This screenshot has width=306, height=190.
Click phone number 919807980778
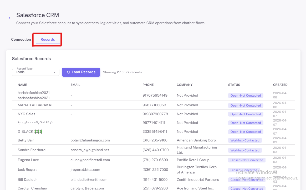[155, 114]
